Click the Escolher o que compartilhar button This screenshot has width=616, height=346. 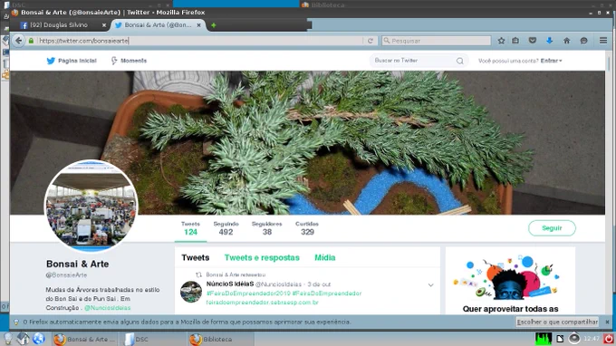coord(557,322)
